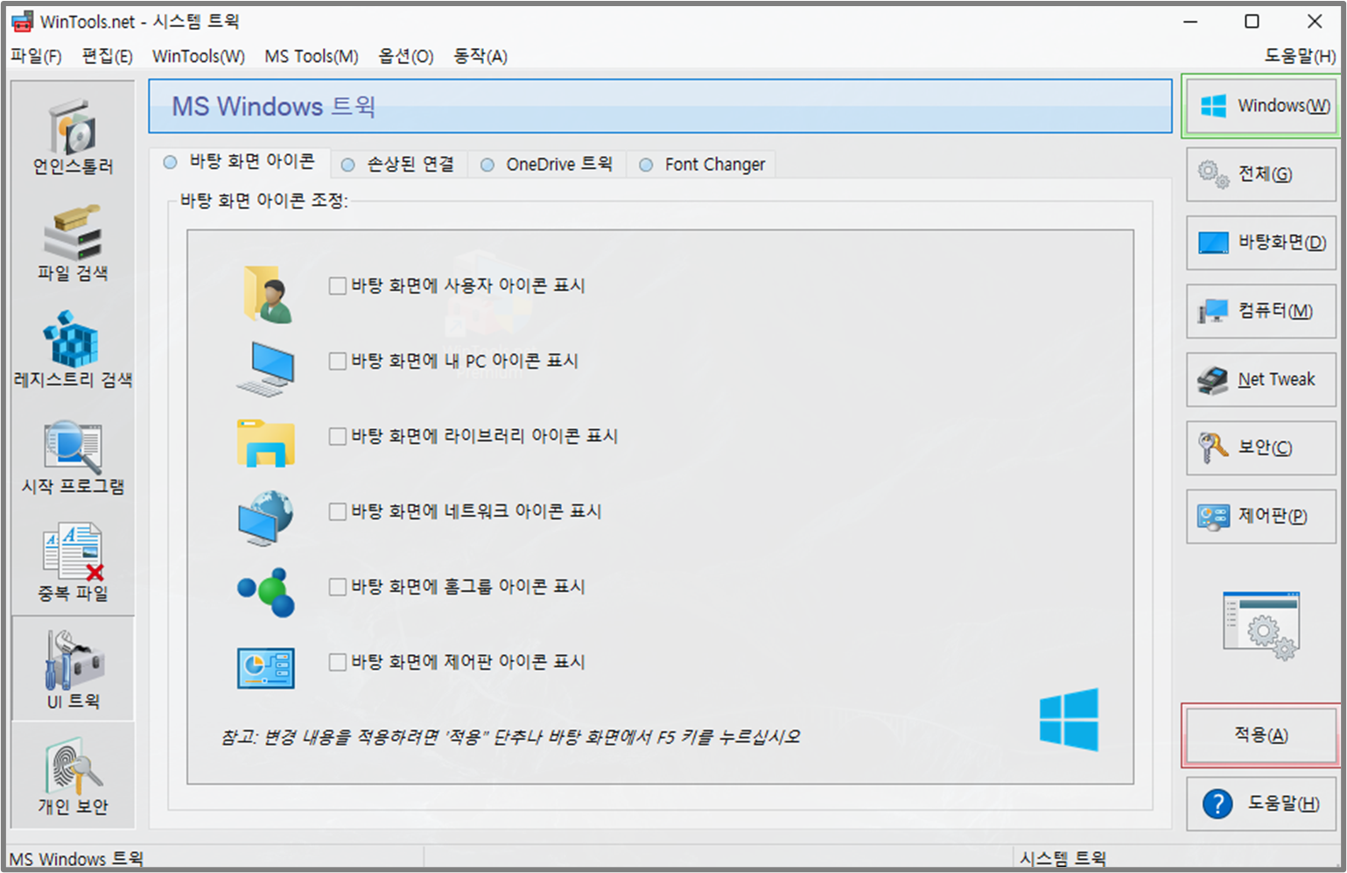
Task: Enable 바탕 화면에 내 PC 아이콘 표시
Action: [338, 361]
